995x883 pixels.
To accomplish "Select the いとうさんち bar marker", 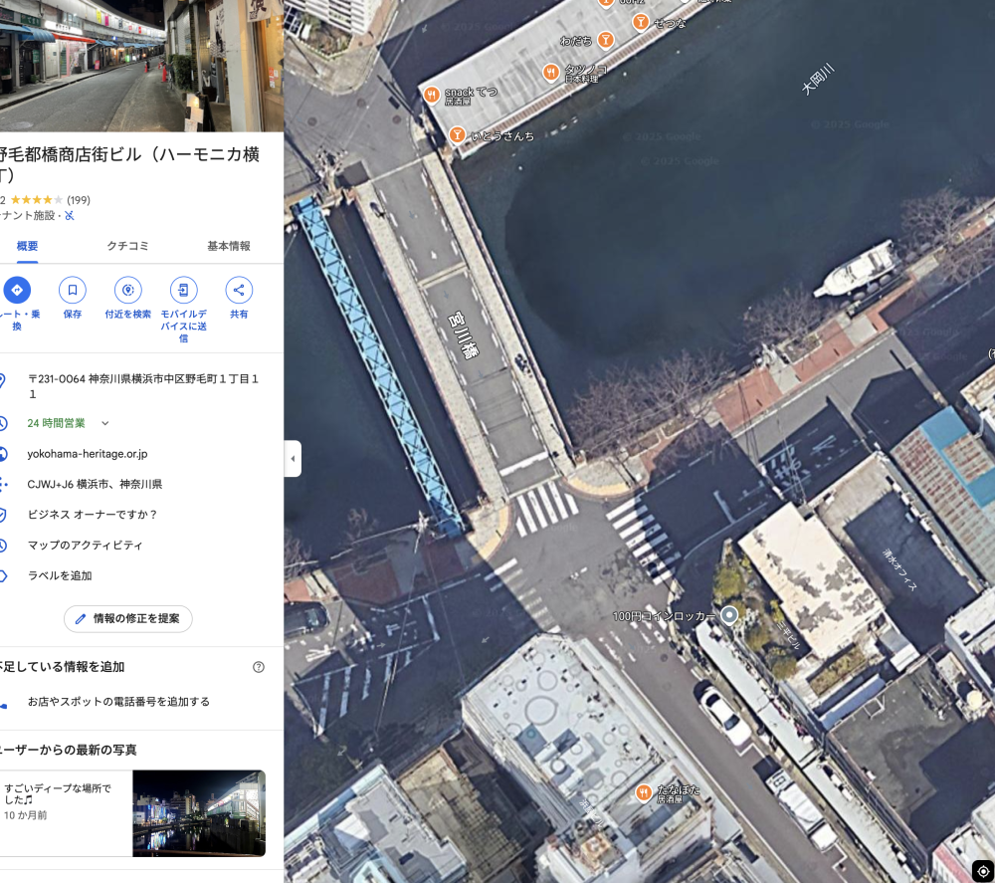I will pyautogui.click(x=458, y=135).
